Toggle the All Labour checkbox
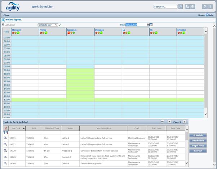 (3, 24)
